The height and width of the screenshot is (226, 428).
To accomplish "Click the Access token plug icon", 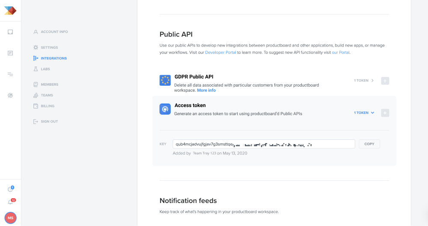I will pos(165,109).
